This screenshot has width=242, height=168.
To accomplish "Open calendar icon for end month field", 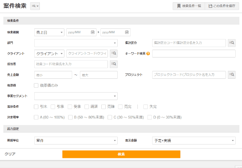I will tap(127, 32).
